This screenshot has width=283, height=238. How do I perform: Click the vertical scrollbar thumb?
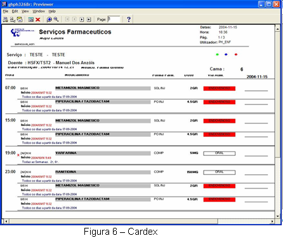pos(277,94)
